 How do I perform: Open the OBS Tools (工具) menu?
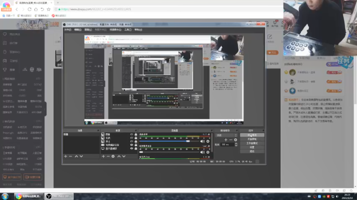click(x=128, y=30)
